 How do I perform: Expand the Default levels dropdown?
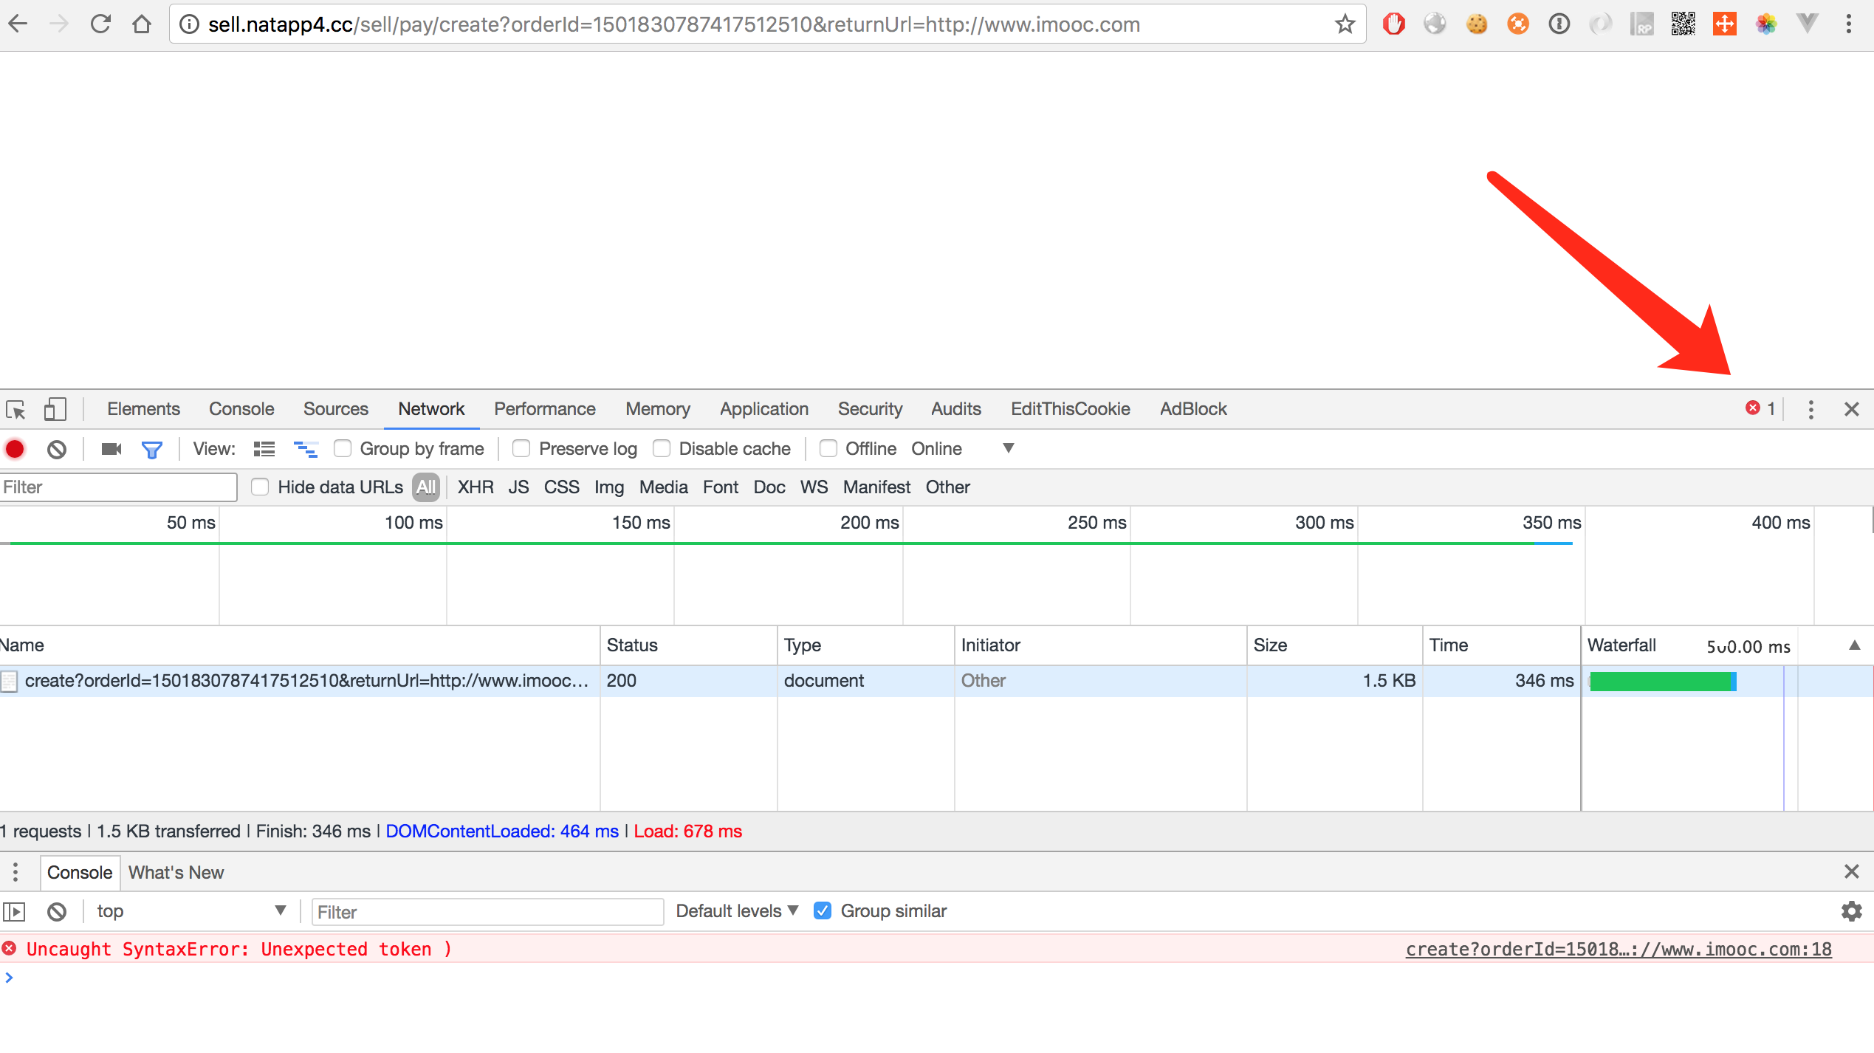pyautogui.click(x=736, y=911)
